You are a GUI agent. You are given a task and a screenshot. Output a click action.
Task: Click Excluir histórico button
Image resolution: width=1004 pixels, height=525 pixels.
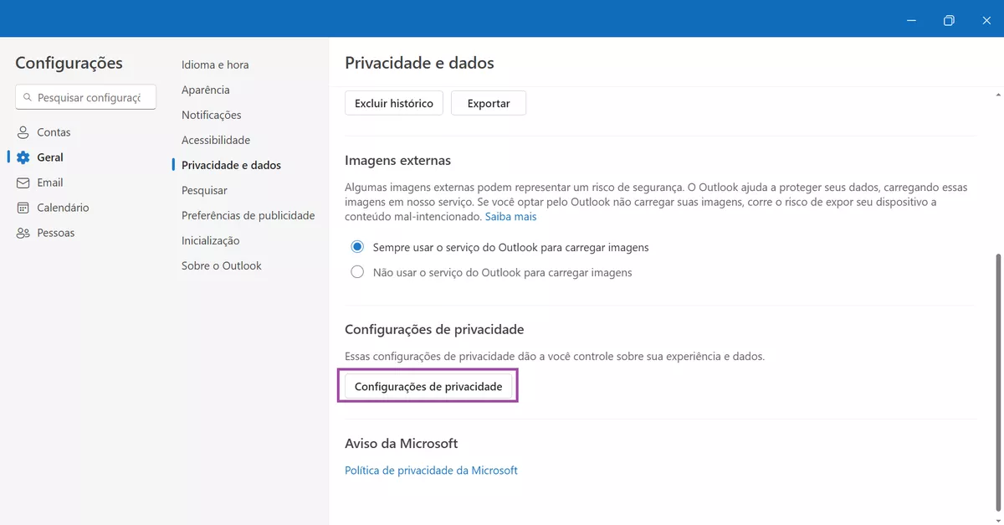tap(393, 103)
